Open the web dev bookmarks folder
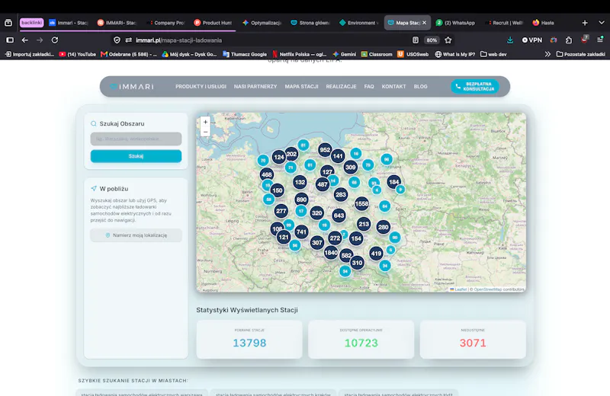The height and width of the screenshot is (396, 610). pos(493,54)
